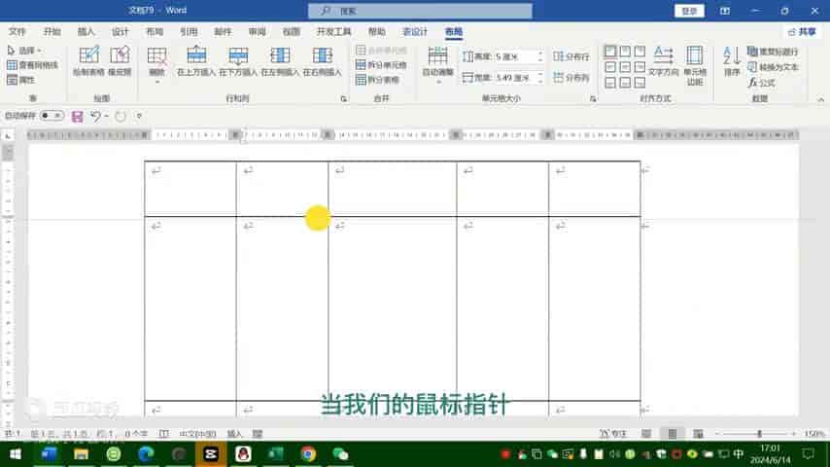Select Align Bottom Center alignment
Screen dimensions: 830x467
625,83
